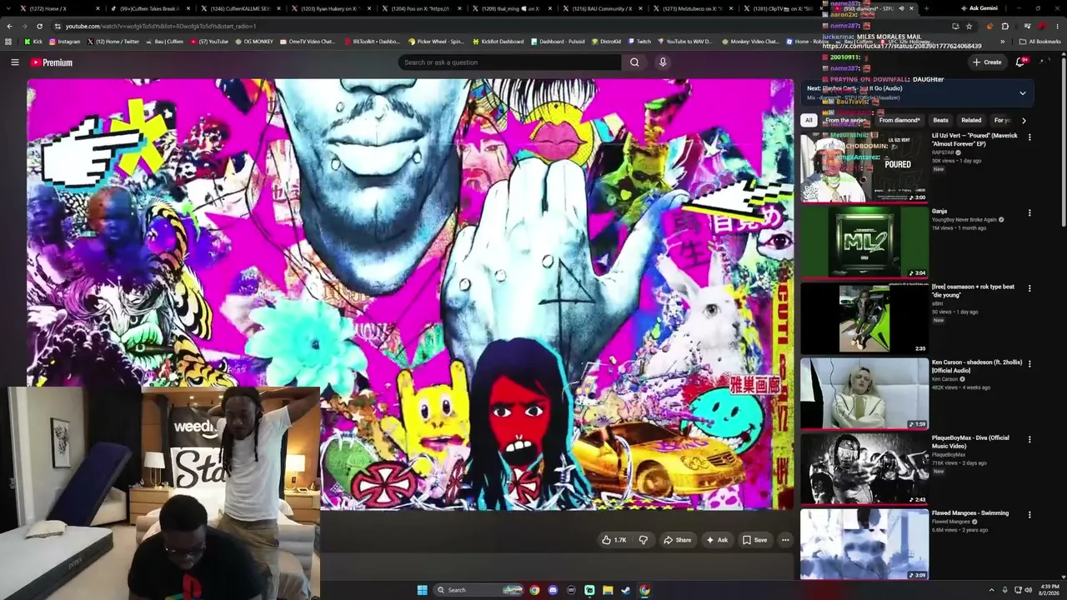
Task: Open the YouTube guide hamburger menu
Action: [15, 62]
